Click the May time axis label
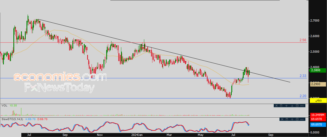 201,135
